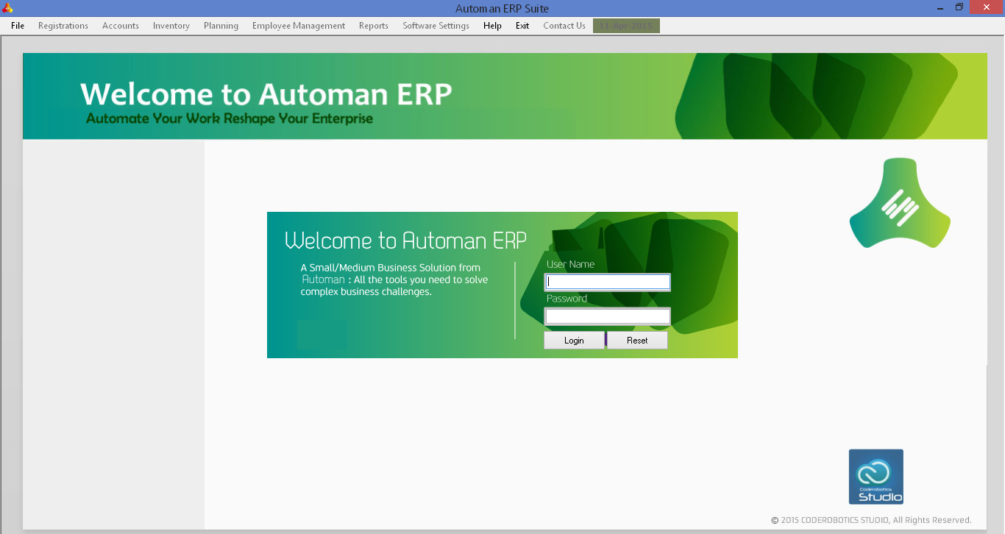Click the green Automan logo emblem
Image resolution: width=1005 pixels, height=534 pixels.
coord(900,203)
